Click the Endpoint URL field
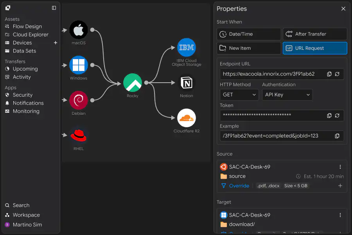The width and height of the screenshot is (352, 235). pos(282,74)
